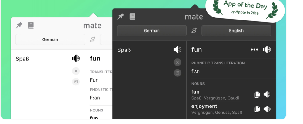This screenshot has height=124, width=303.
Task: Click 'fun' heading in light window
Action: 95,58
